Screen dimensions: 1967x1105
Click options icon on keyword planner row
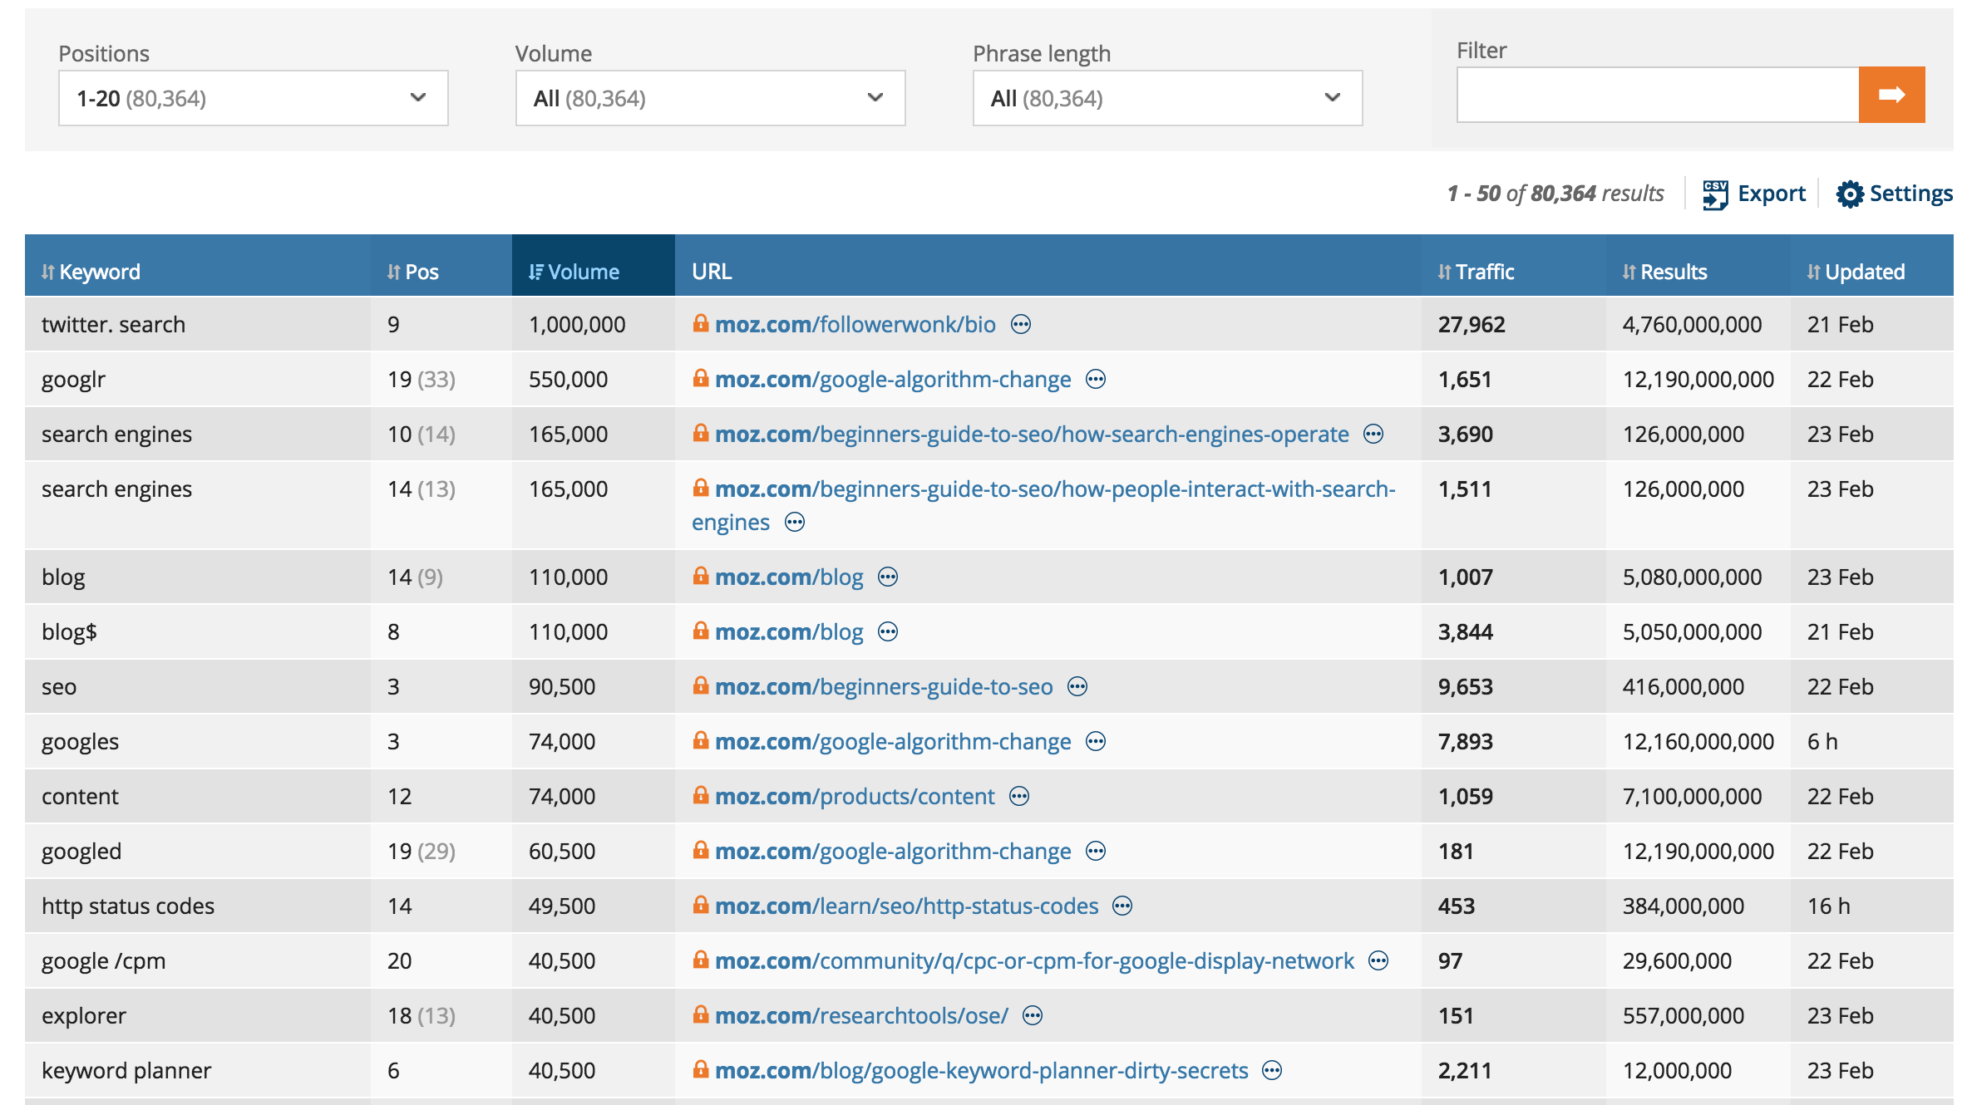click(x=1272, y=1070)
